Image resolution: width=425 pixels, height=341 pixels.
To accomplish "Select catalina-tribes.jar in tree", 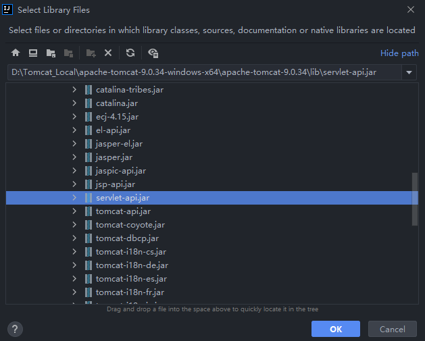I will point(130,90).
